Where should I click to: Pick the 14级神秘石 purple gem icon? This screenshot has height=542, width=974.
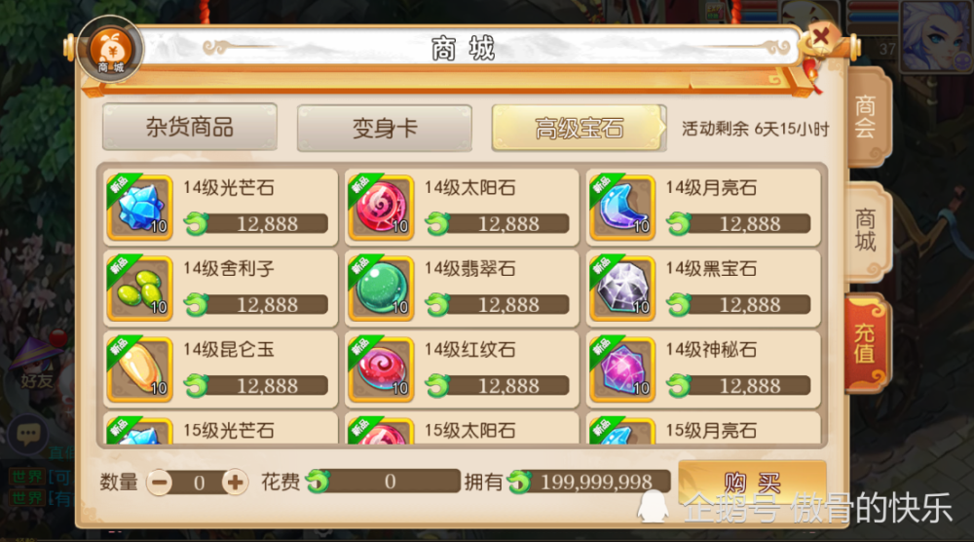[x=621, y=369]
